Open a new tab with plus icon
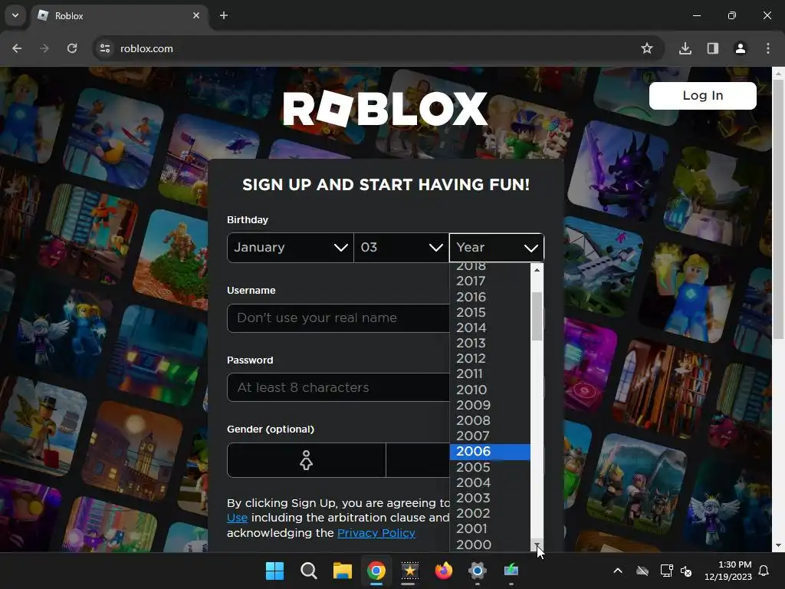 (224, 15)
